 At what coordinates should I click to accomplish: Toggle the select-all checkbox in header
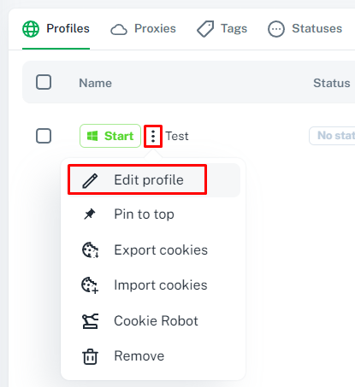tap(44, 82)
